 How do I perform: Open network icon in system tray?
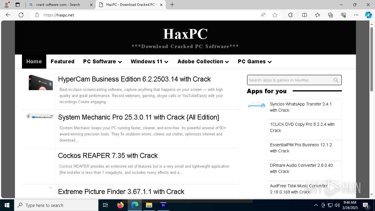(x=330, y=205)
